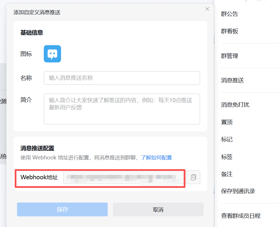
Task: Copy the Webhook address with copy icon
Action: 193,177
